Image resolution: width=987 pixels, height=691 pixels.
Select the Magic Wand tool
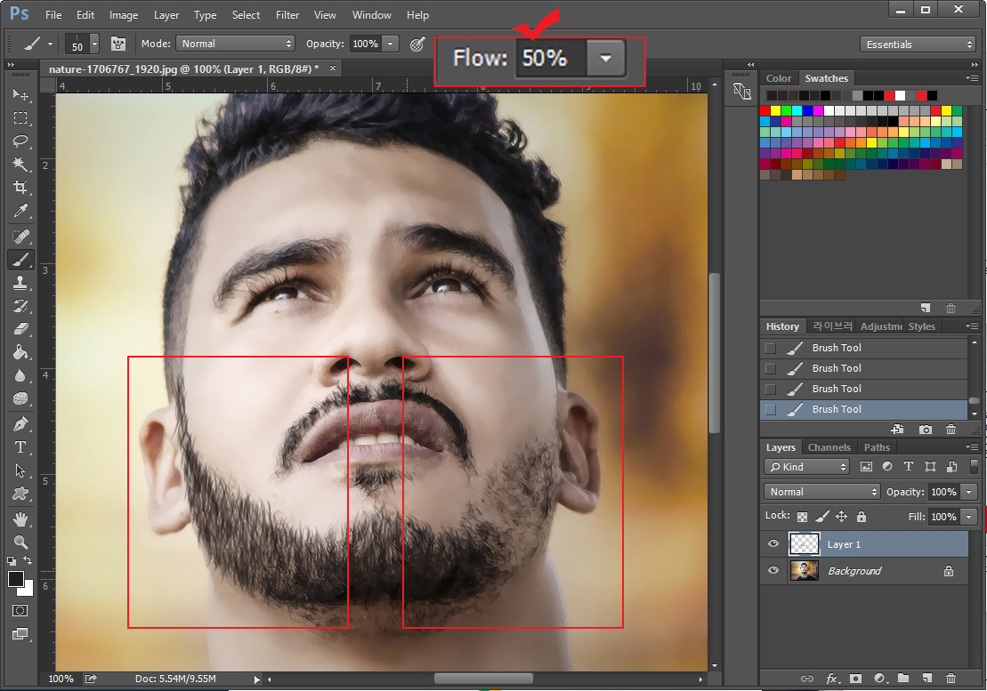click(x=20, y=165)
